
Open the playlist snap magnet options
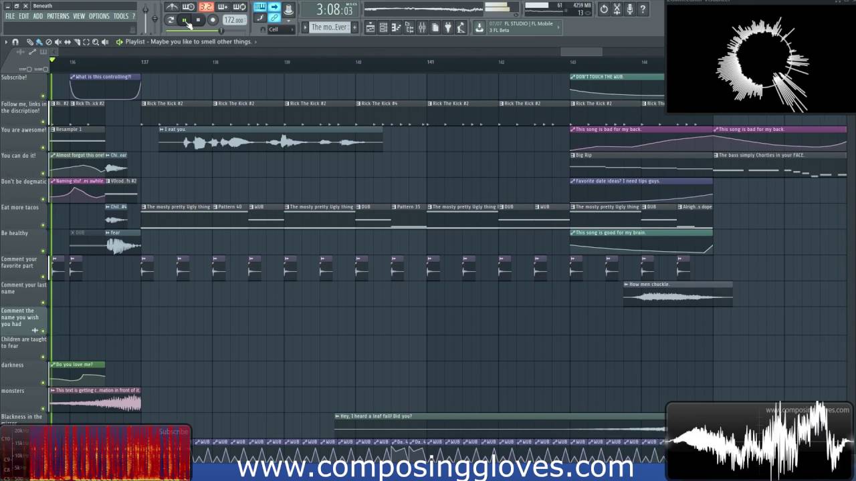[15, 42]
